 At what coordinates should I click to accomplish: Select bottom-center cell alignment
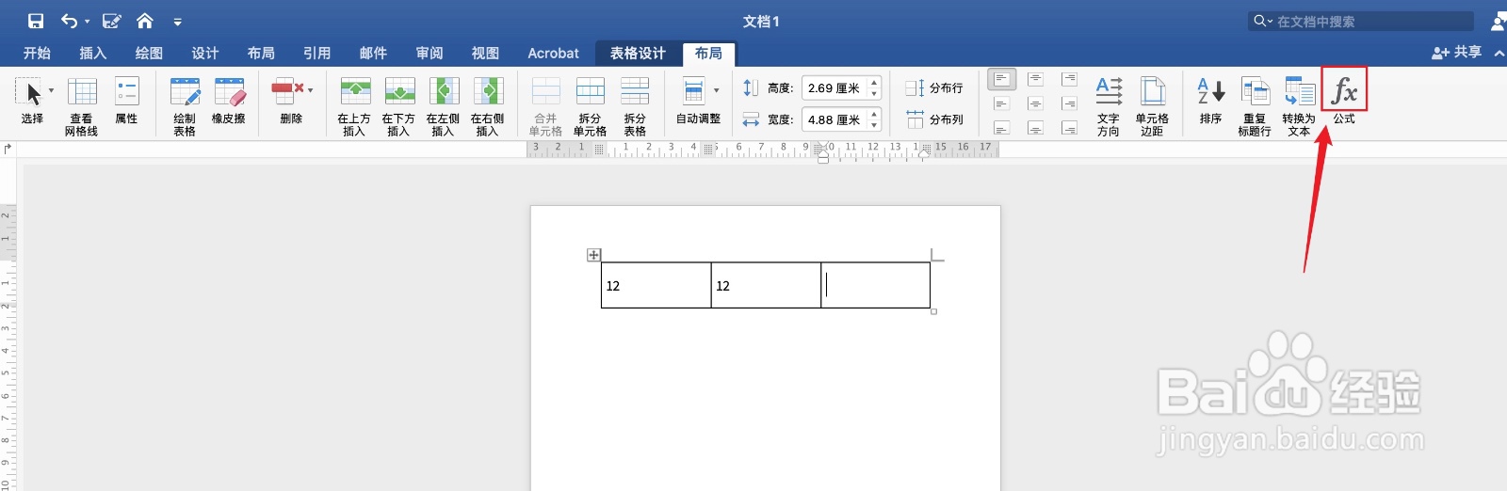(x=1035, y=128)
